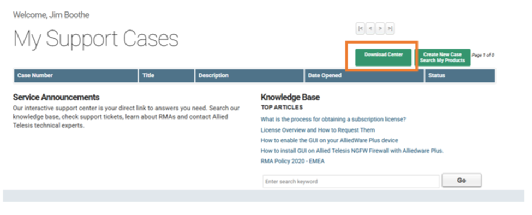Sort cases by Date Opened
The width and height of the screenshot is (532, 215).
364,76
